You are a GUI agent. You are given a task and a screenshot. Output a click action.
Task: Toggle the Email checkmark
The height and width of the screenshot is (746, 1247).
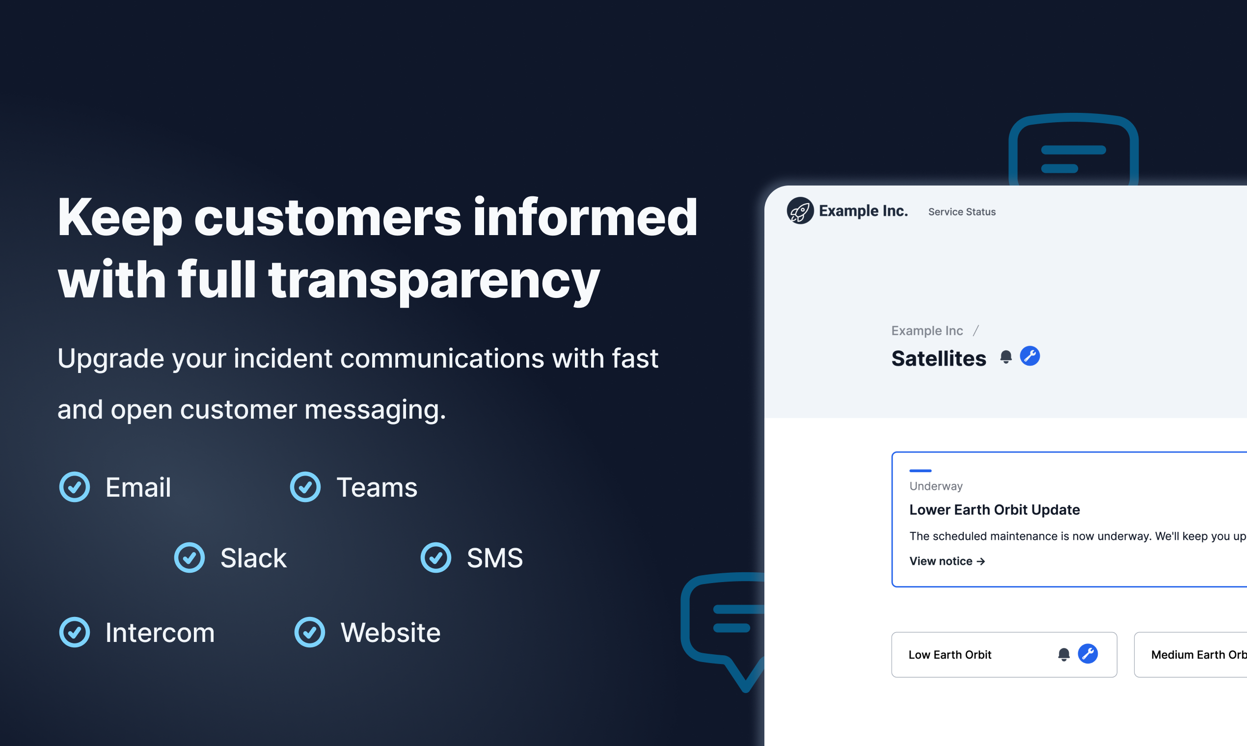pos(75,487)
